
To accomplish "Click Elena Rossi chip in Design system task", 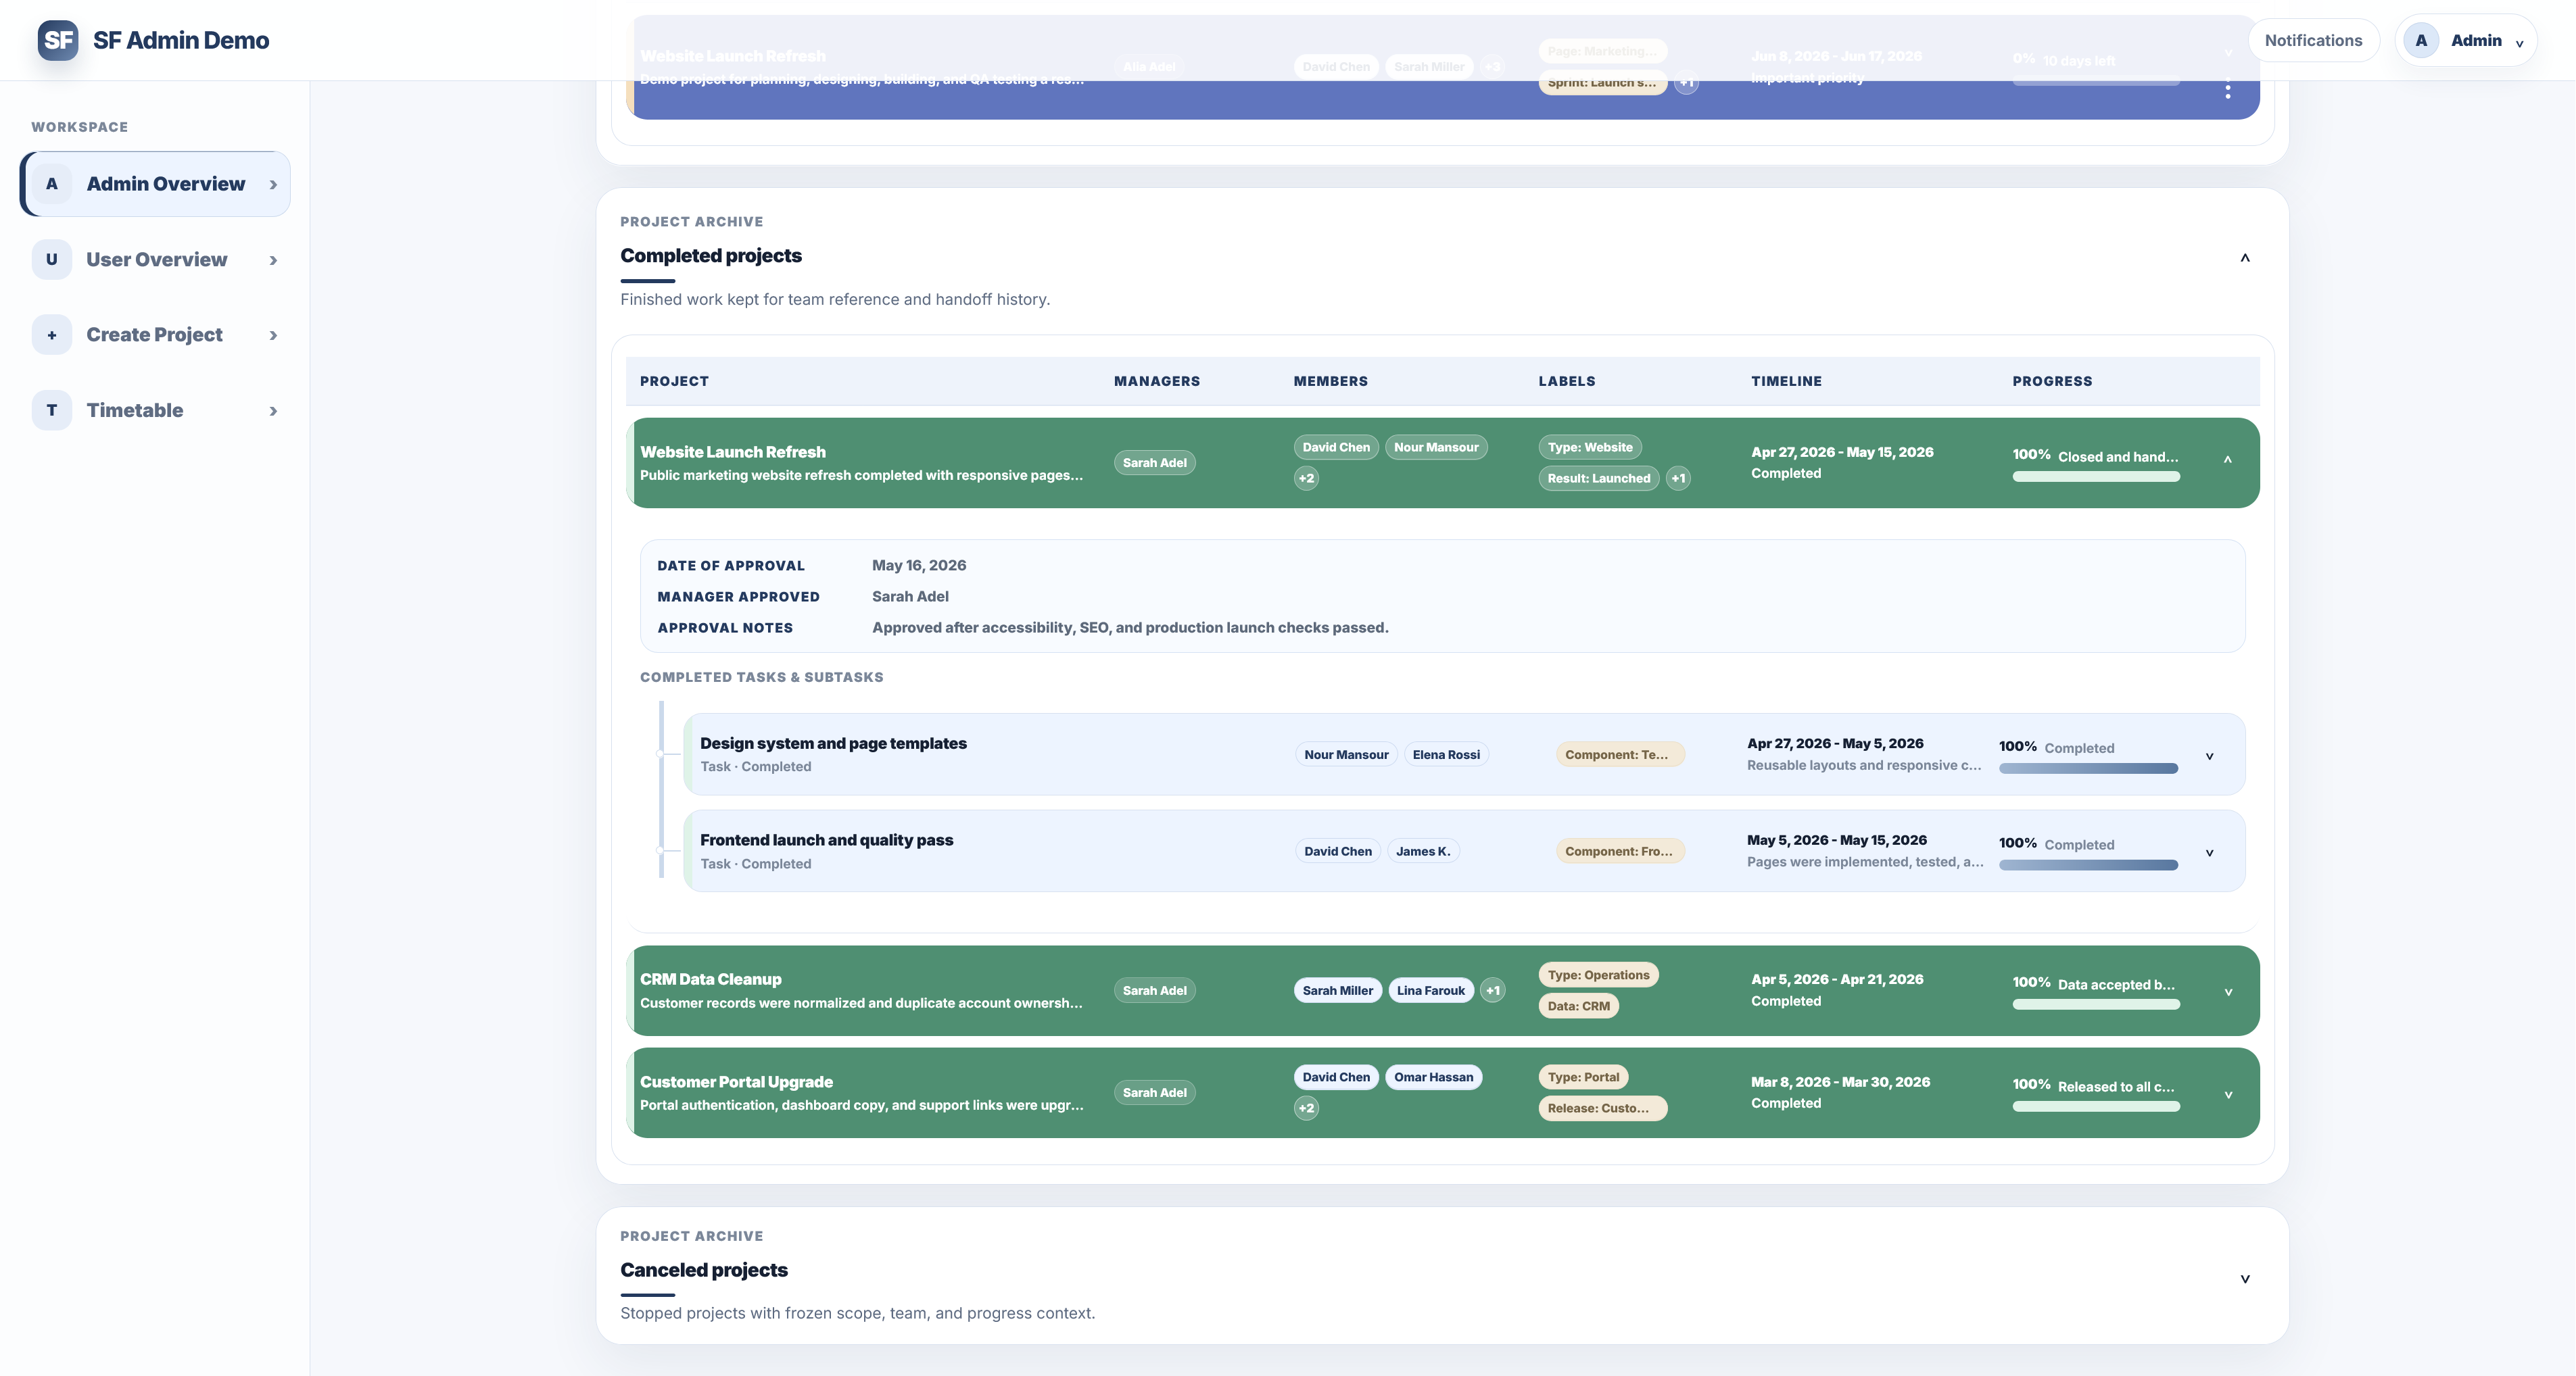I will pos(1446,754).
